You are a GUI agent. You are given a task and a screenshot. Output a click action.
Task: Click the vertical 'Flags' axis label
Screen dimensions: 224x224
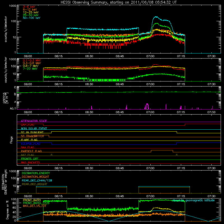(x=11, y=140)
